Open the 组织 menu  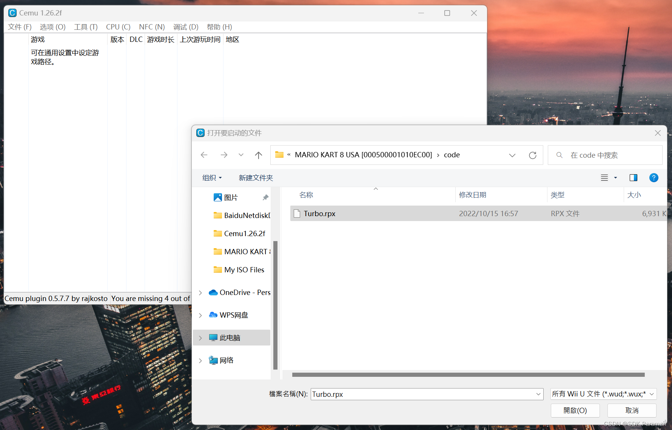(x=212, y=178)
